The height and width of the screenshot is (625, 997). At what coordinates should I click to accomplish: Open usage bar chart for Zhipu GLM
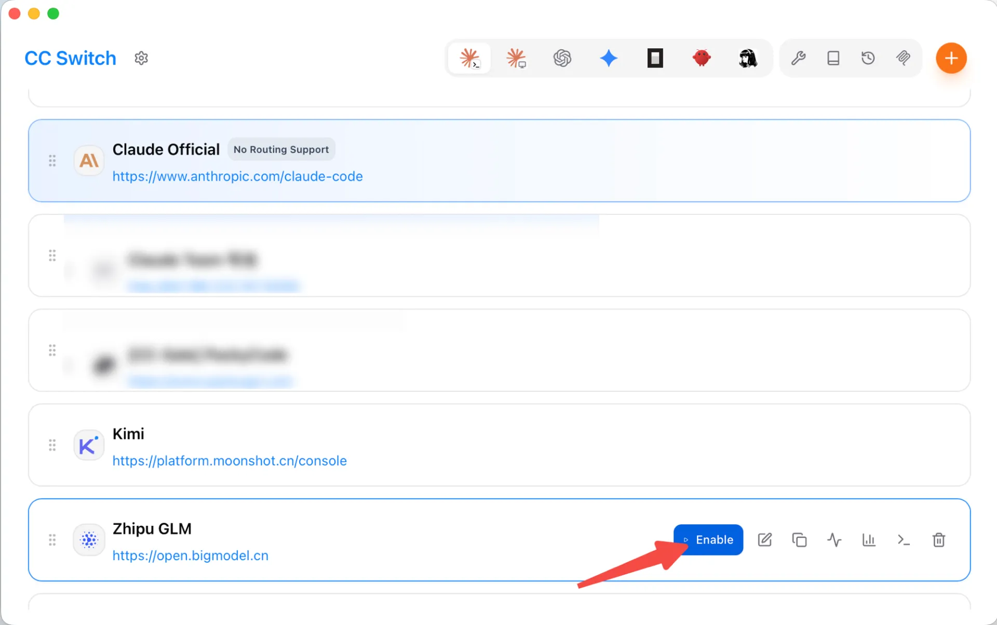pyautogui.click(x=869, y=540)
